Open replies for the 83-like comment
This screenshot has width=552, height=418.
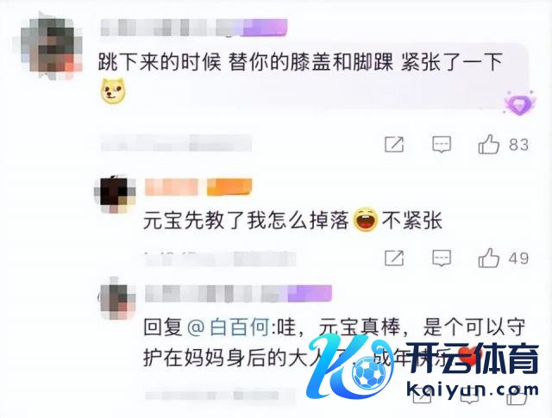[x=442, y=145]
